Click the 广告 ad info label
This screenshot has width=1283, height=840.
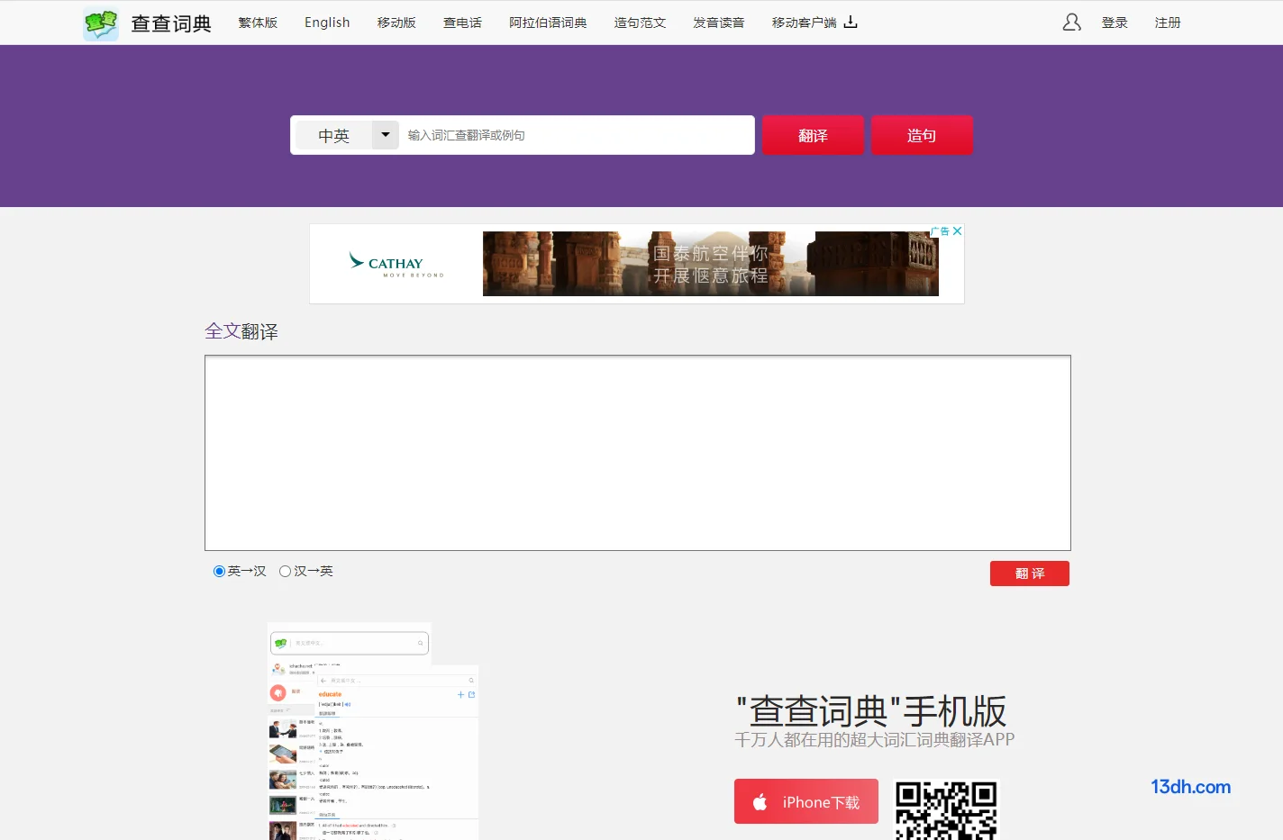(x=941, y=231)
